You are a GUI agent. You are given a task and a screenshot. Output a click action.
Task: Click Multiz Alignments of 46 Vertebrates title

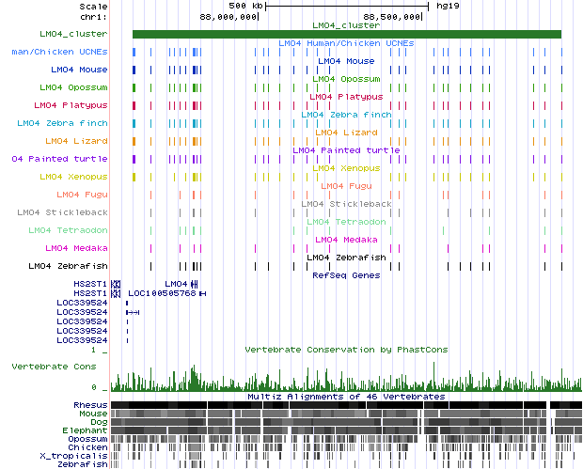tap(346, 397)
